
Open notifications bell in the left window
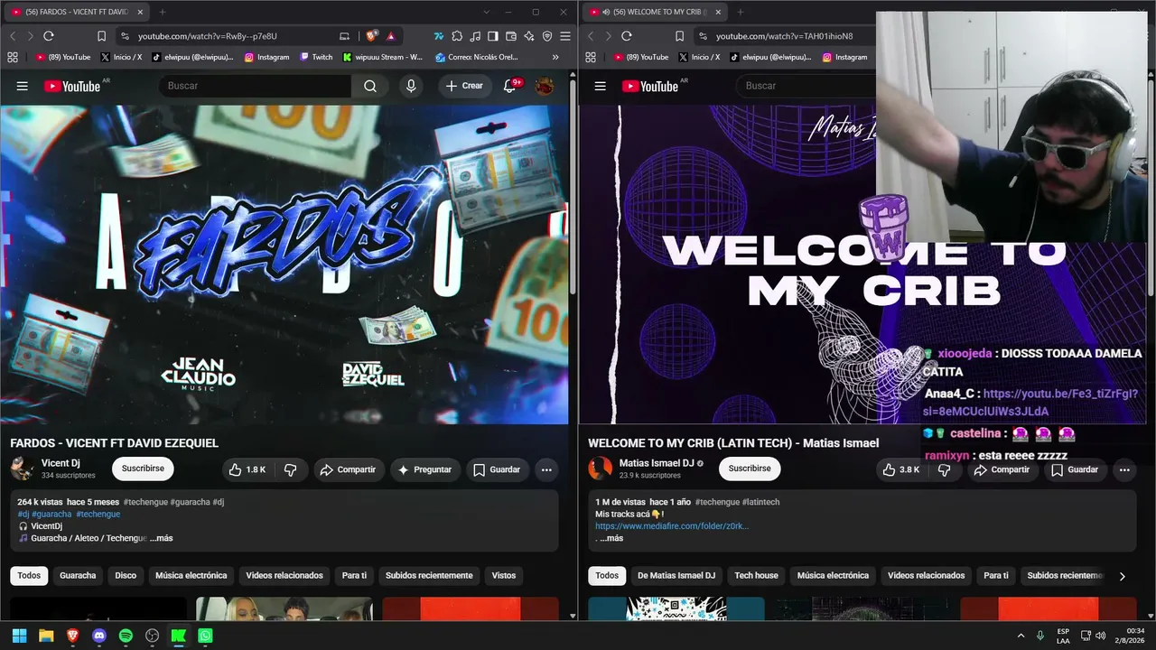coord(509,86)
